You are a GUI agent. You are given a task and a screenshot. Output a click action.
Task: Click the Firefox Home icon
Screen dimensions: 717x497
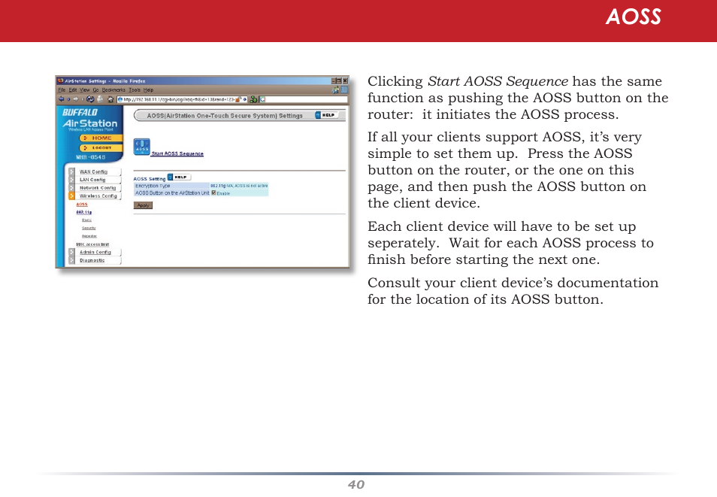110,98
